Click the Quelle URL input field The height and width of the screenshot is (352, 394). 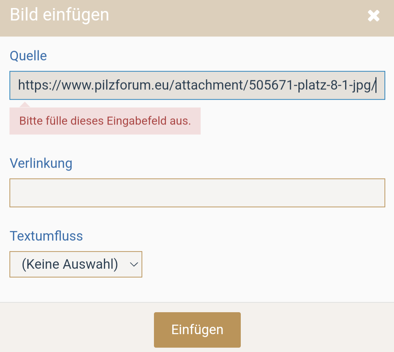(197, 85)
